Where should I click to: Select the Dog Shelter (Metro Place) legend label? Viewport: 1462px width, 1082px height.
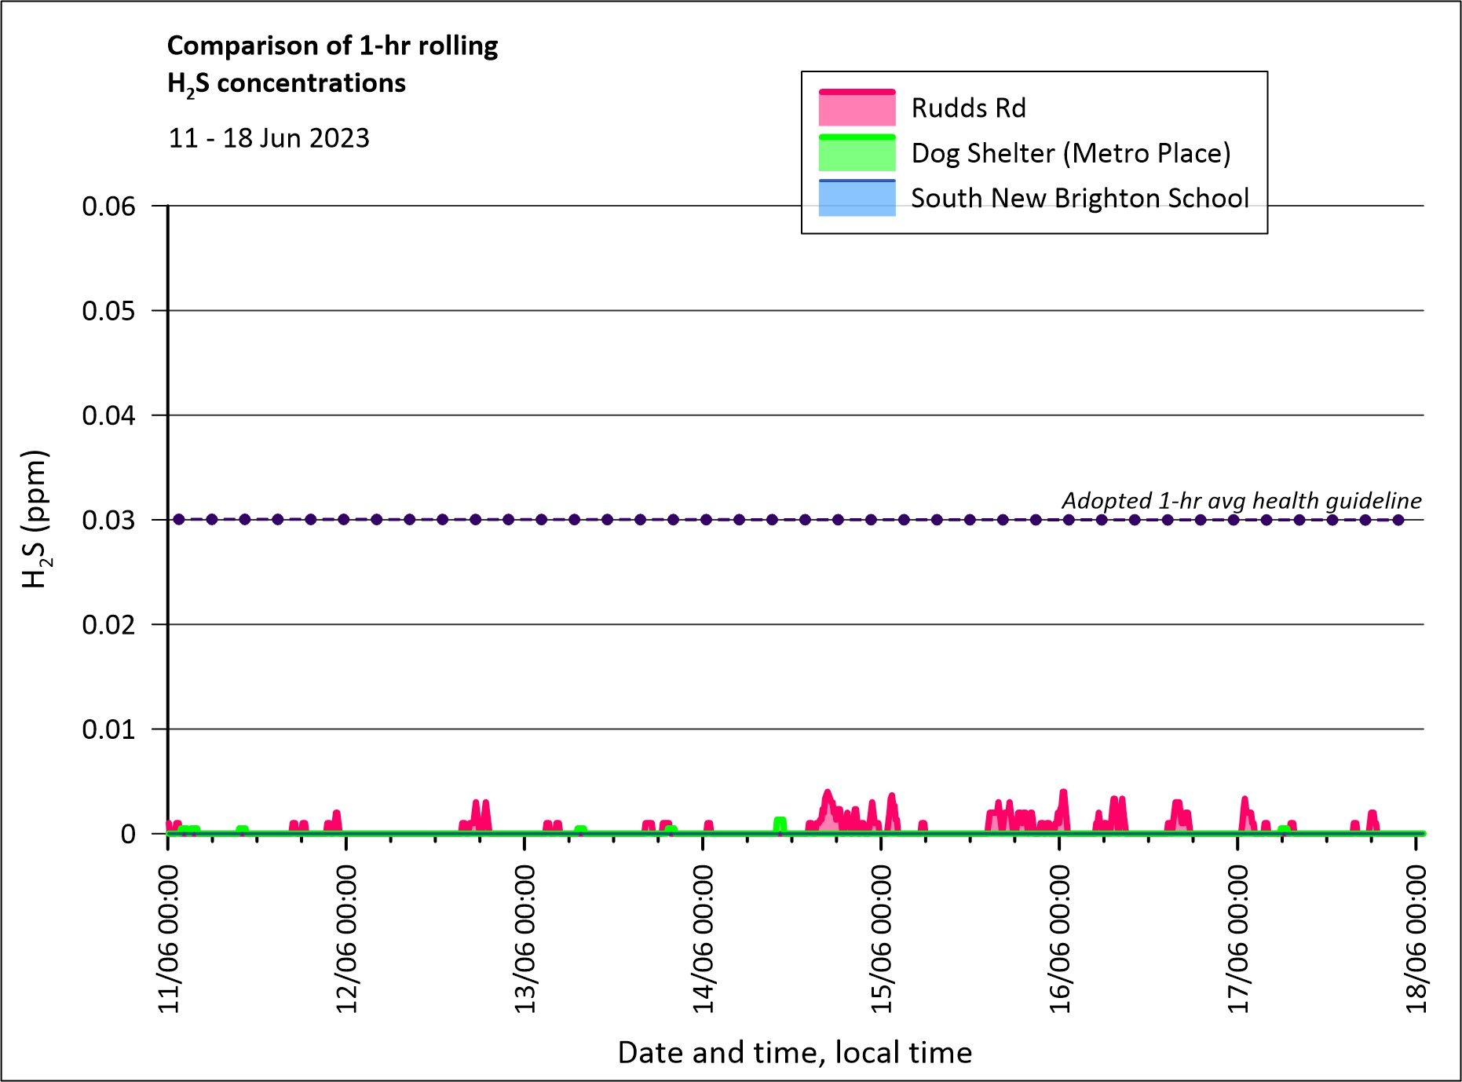(x=1070, y=153)
